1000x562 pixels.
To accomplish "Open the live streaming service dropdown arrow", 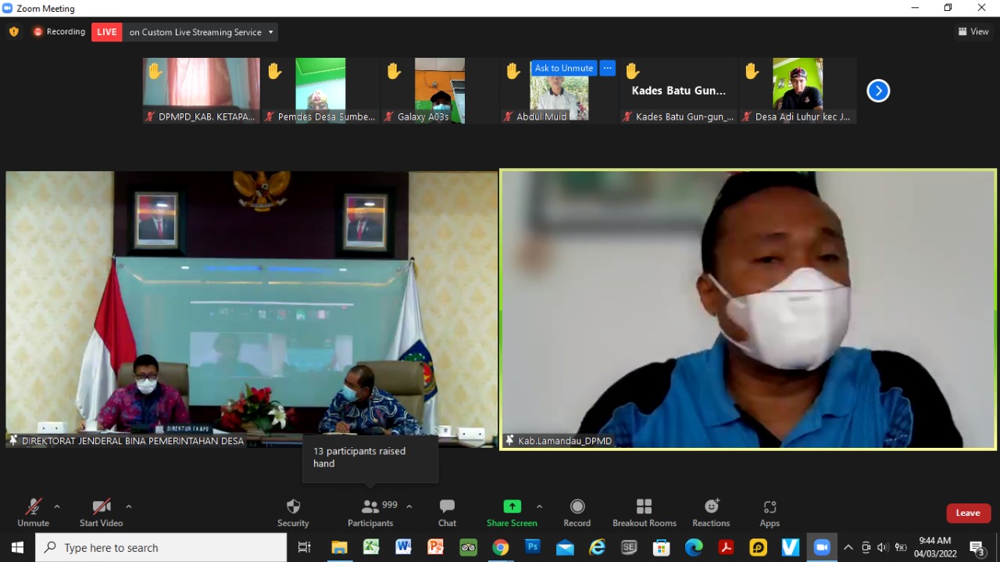I will (270, 32).
